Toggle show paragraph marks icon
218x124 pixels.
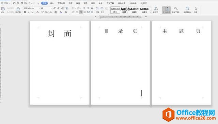coord(102,8)
